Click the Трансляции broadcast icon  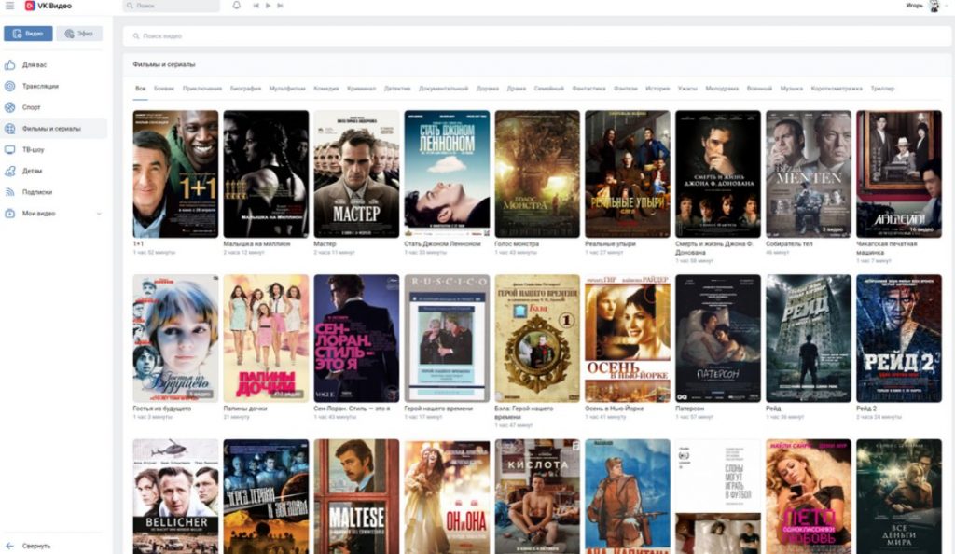tap(9, 86)
